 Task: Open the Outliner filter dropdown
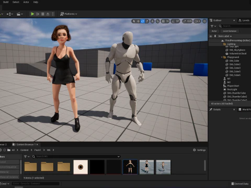[x=213, y=26]
